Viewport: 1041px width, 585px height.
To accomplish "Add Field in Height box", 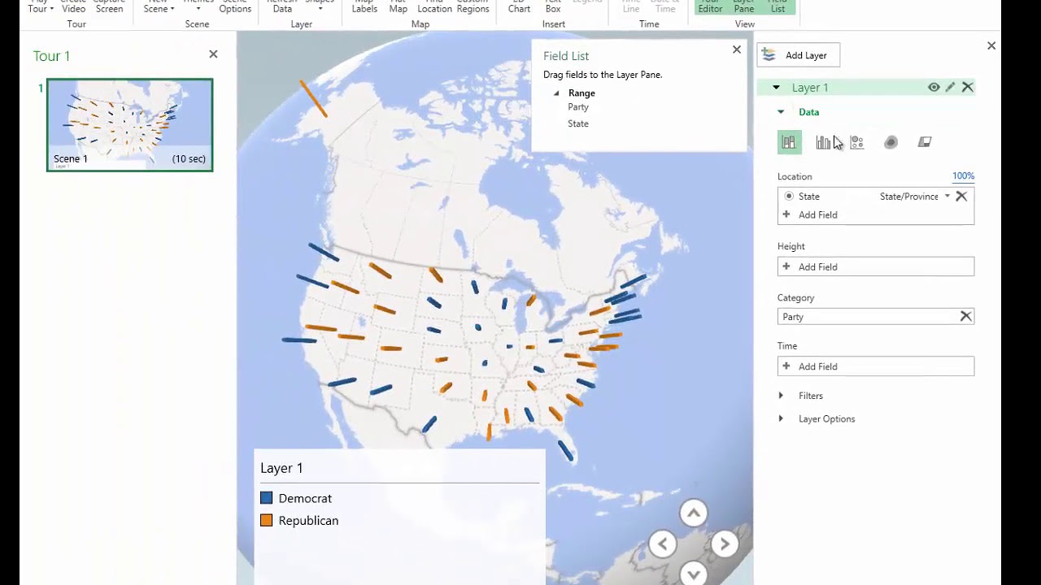I will pos(875,266).
